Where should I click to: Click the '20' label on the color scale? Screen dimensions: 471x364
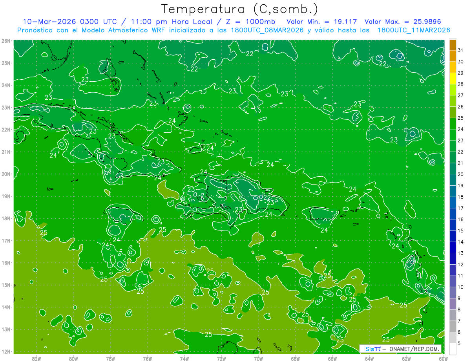pyautogui.click(x=461, y=174)
